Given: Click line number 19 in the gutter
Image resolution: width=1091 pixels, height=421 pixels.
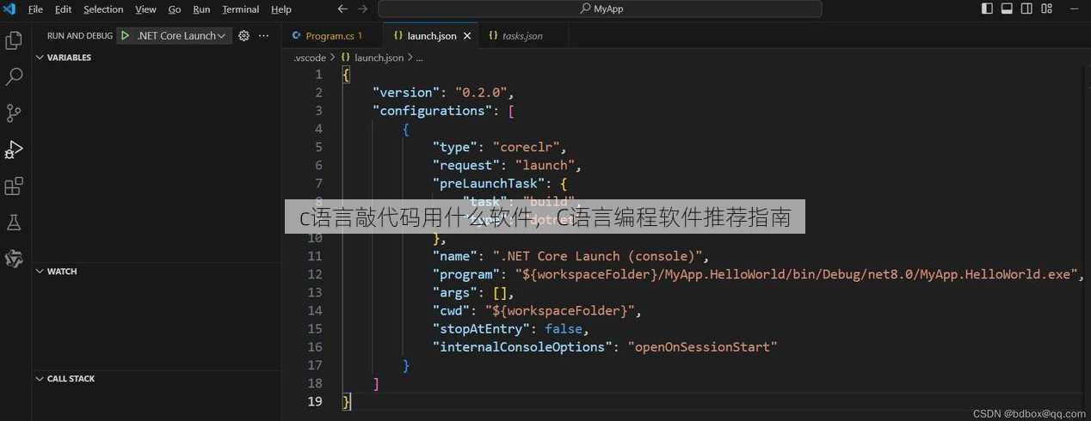Looking at the screenshot, I should click(x=314, y=401).
